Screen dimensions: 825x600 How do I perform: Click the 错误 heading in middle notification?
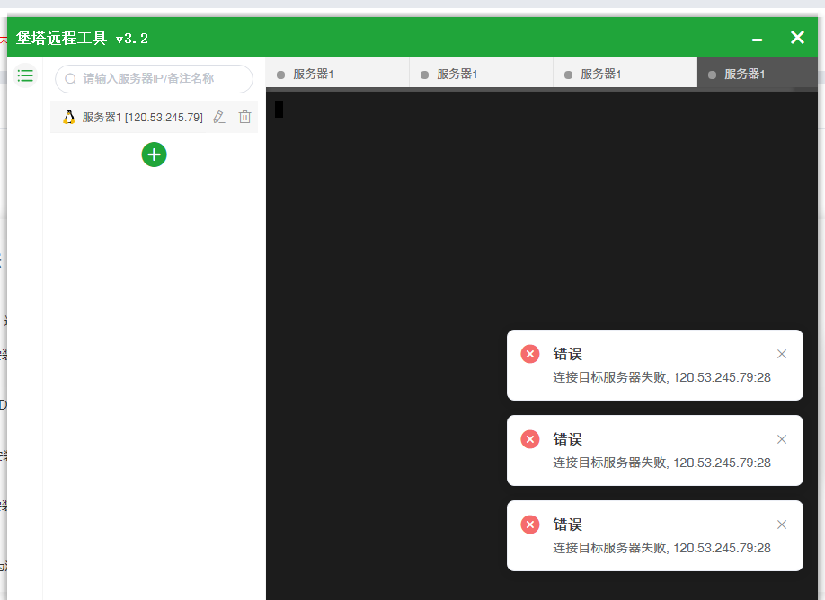click(567, 439)
